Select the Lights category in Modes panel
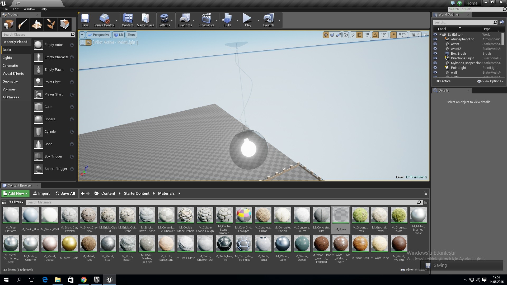Viewport: 507px width, 285px height. (x=16, y=58)
